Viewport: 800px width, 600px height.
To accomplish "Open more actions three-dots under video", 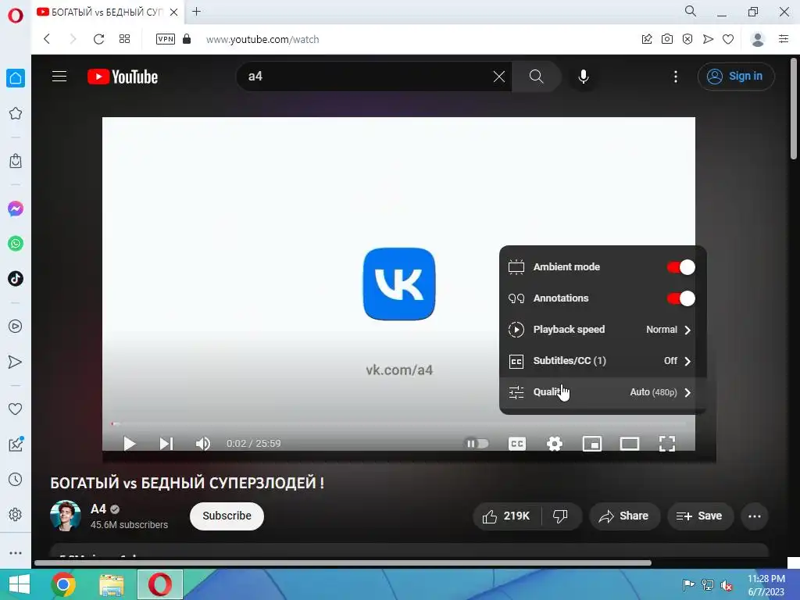I will [755, 516].
